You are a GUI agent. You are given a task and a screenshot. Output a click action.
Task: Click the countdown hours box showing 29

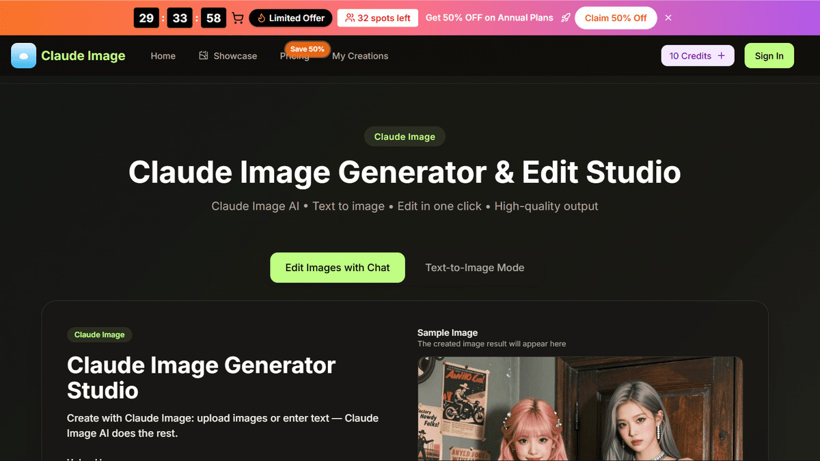click(x=146, y=18)
